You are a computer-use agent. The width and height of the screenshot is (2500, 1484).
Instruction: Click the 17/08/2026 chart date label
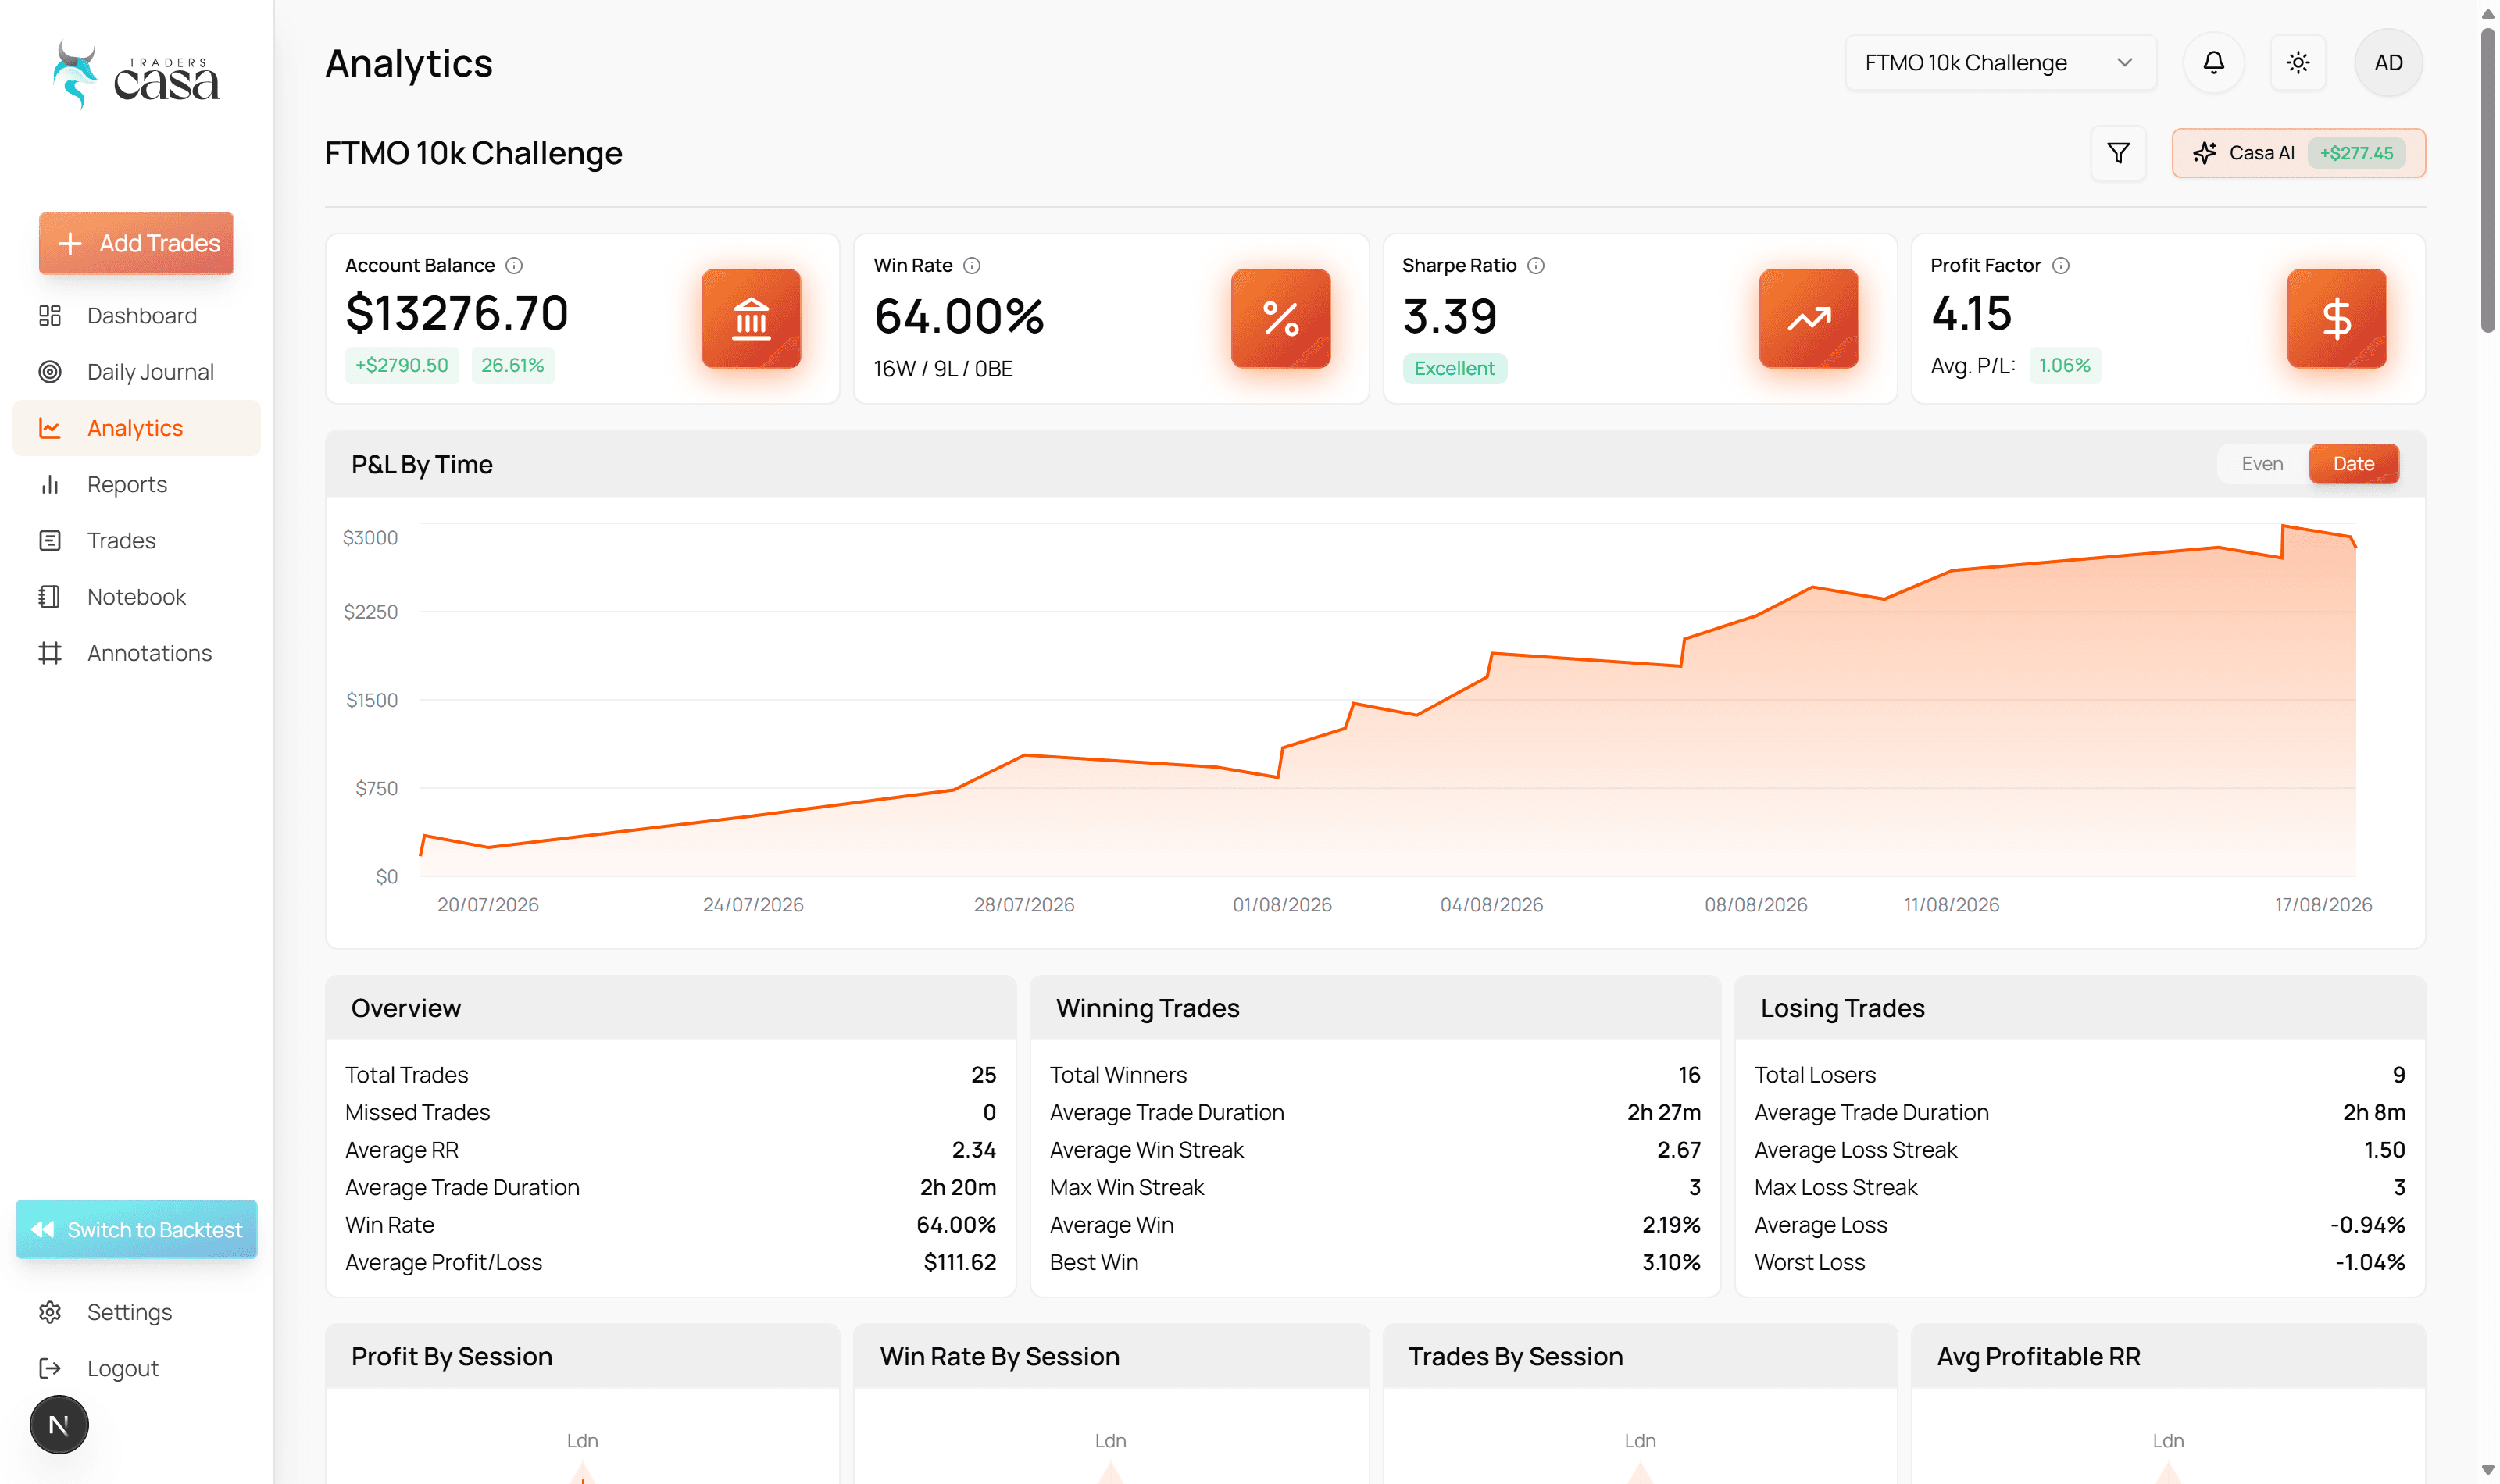point(2323,905)
